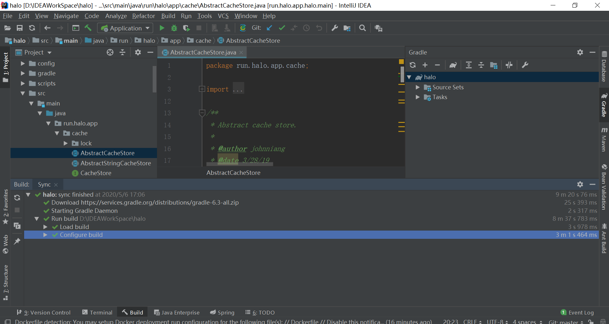Click the editor's vertical scrollbar marker strip
This screenshot has width=609, height=324.
(402, 111)
